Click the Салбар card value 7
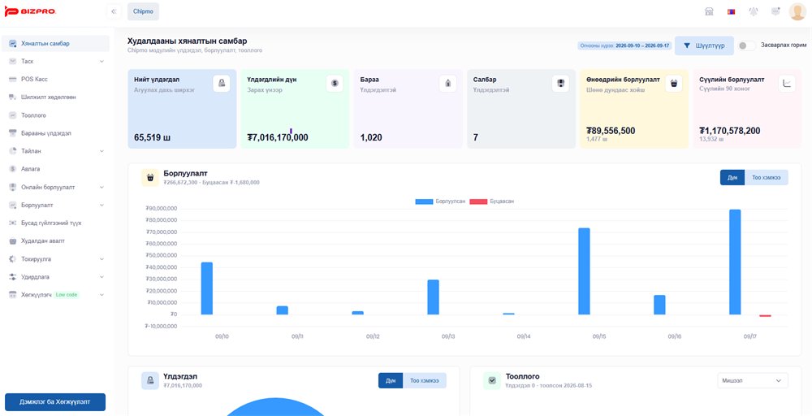Screen dimensions: 812x416 tap(475, 137)
